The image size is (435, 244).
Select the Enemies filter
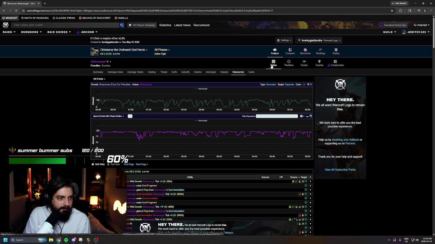coord(106,65)
